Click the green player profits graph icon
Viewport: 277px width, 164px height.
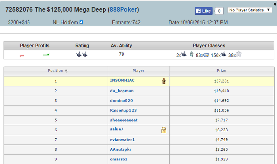click(x=46, y=55)
